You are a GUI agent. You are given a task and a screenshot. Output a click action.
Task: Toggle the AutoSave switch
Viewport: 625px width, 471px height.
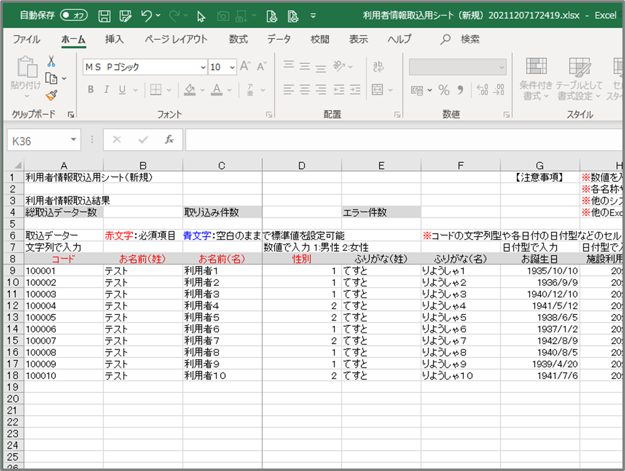point(74,15)
